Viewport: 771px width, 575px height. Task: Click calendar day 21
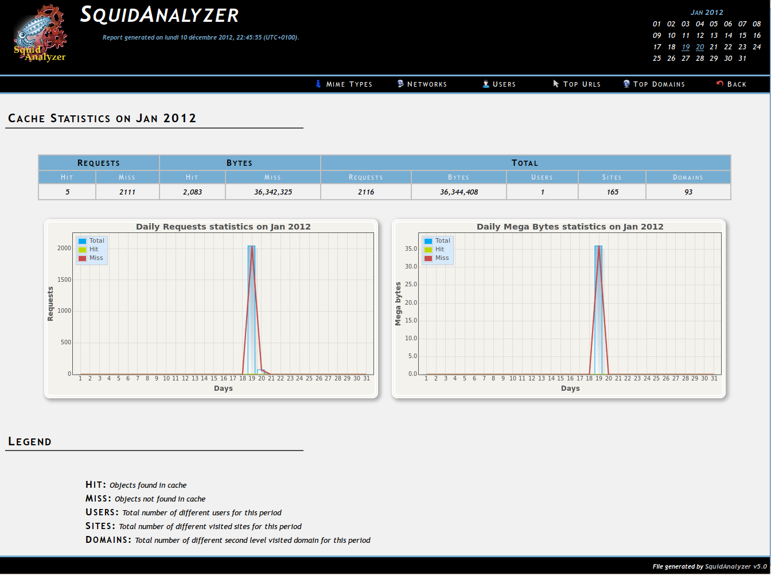point(714,47)
